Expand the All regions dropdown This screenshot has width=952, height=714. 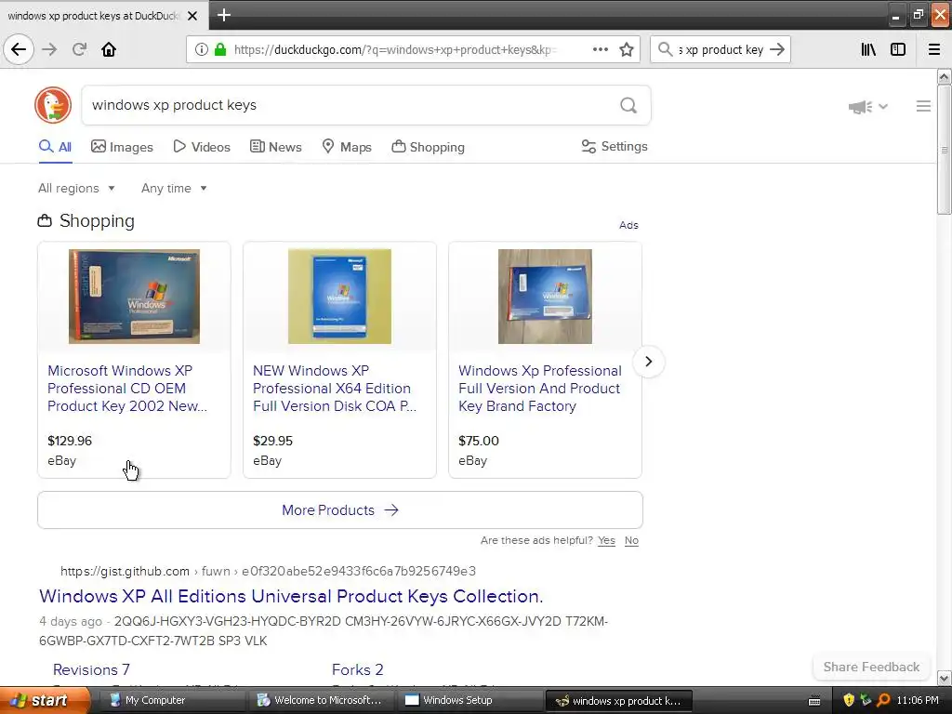tap(76, 188)
